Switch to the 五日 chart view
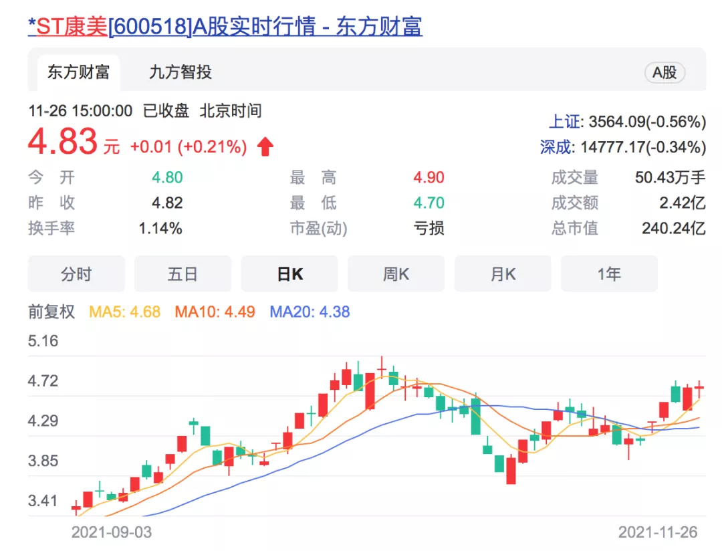This screenshot has width=722, height=551. [183, 274]
